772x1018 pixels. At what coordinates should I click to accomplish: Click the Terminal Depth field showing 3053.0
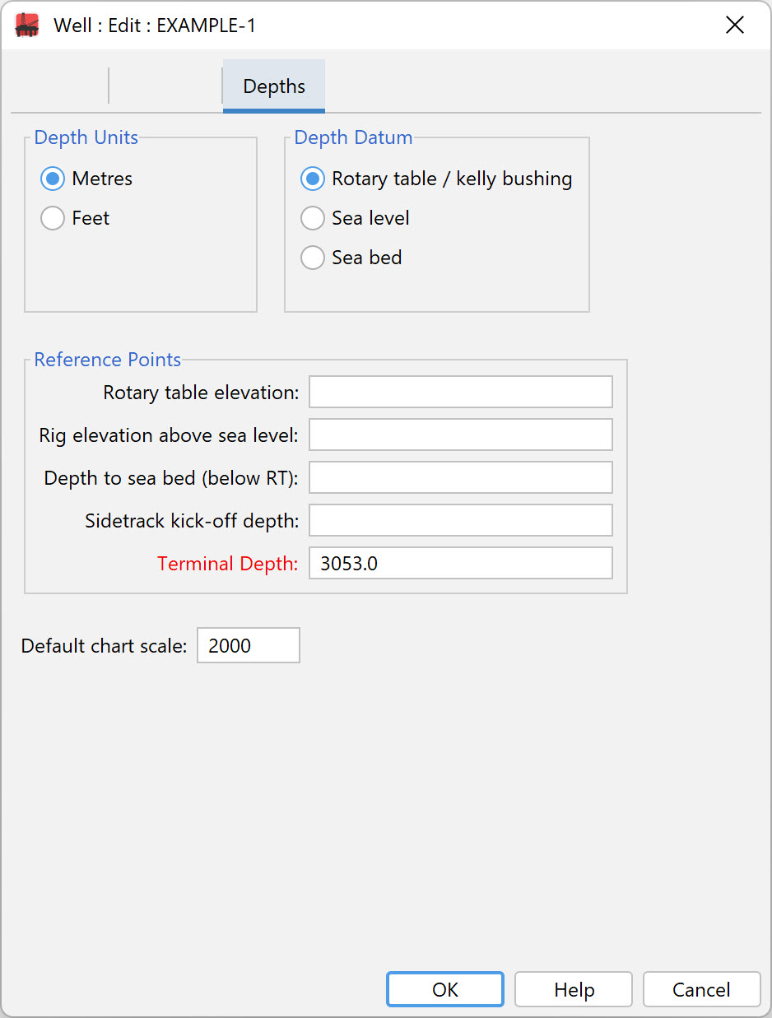[461, 563]
